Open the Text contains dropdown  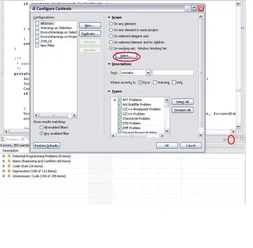pyautogui.click(x=148, y=73)
